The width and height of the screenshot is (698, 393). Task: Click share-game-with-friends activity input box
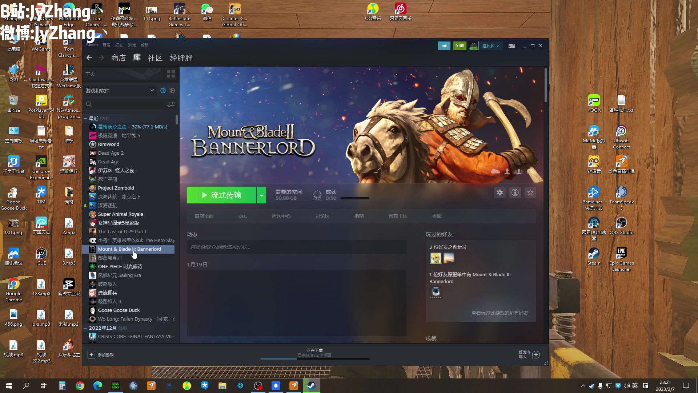[x=297, y=247]
